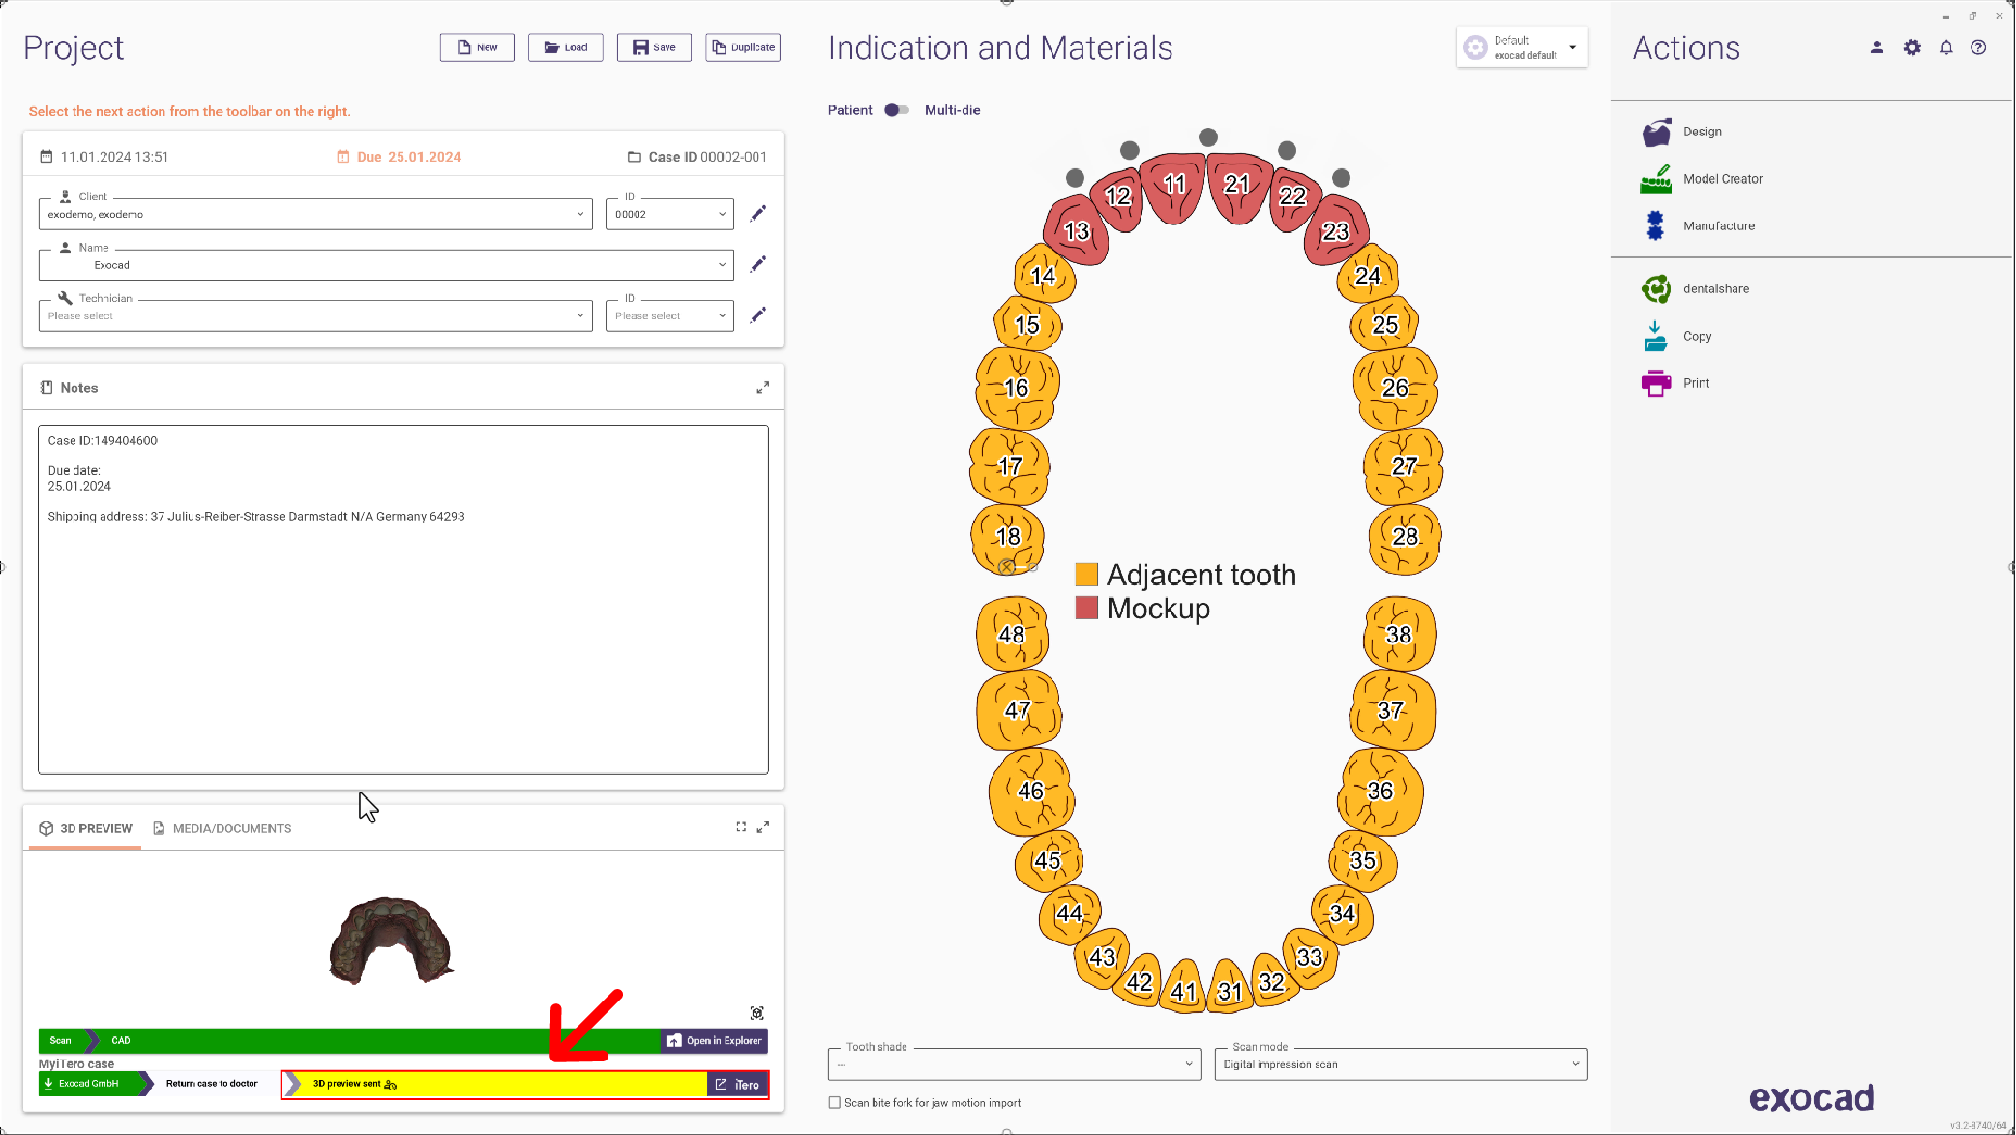Open the Scan mode dropdown
The image size is (2016, 1135).
pyautogui.click(x=1401, y=1064)
